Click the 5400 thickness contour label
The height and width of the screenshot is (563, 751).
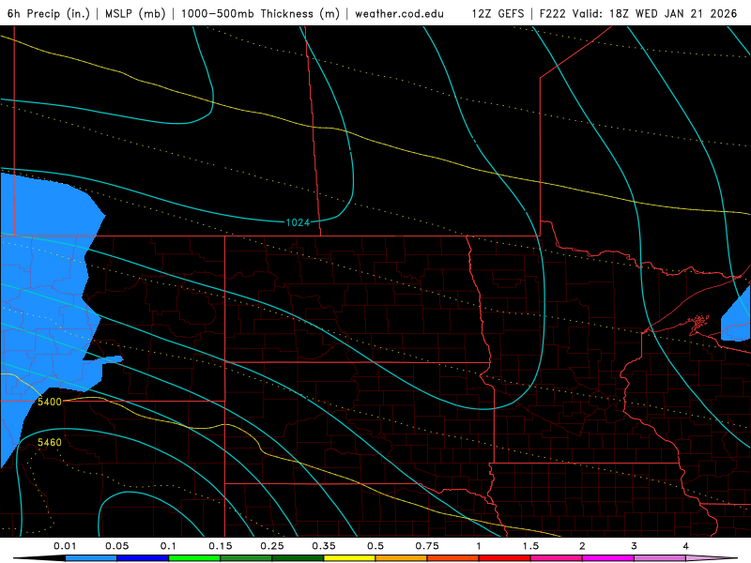coord(50,402)
